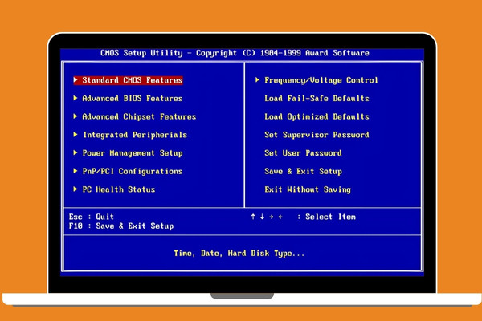482x321 pixels.
Task: Click arrow beside Standard CMOS Features
Action: [76, 80]
